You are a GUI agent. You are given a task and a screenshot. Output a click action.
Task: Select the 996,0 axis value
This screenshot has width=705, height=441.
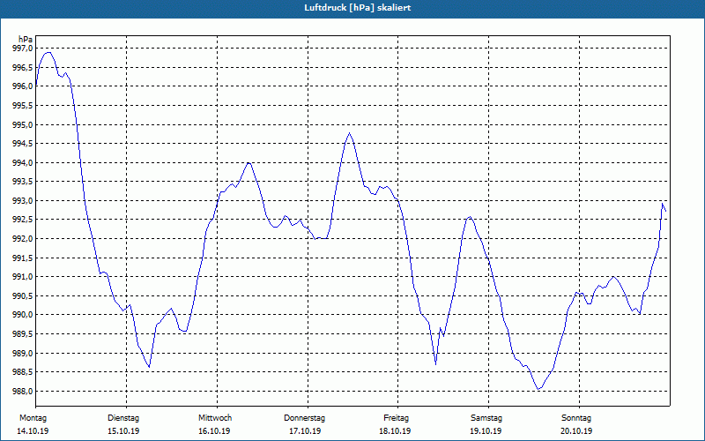(24, 86)
